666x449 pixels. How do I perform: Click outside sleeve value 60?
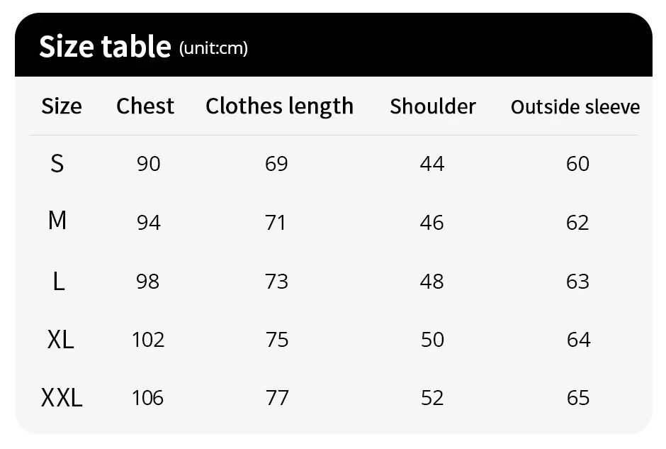click(x=577, y=164)
